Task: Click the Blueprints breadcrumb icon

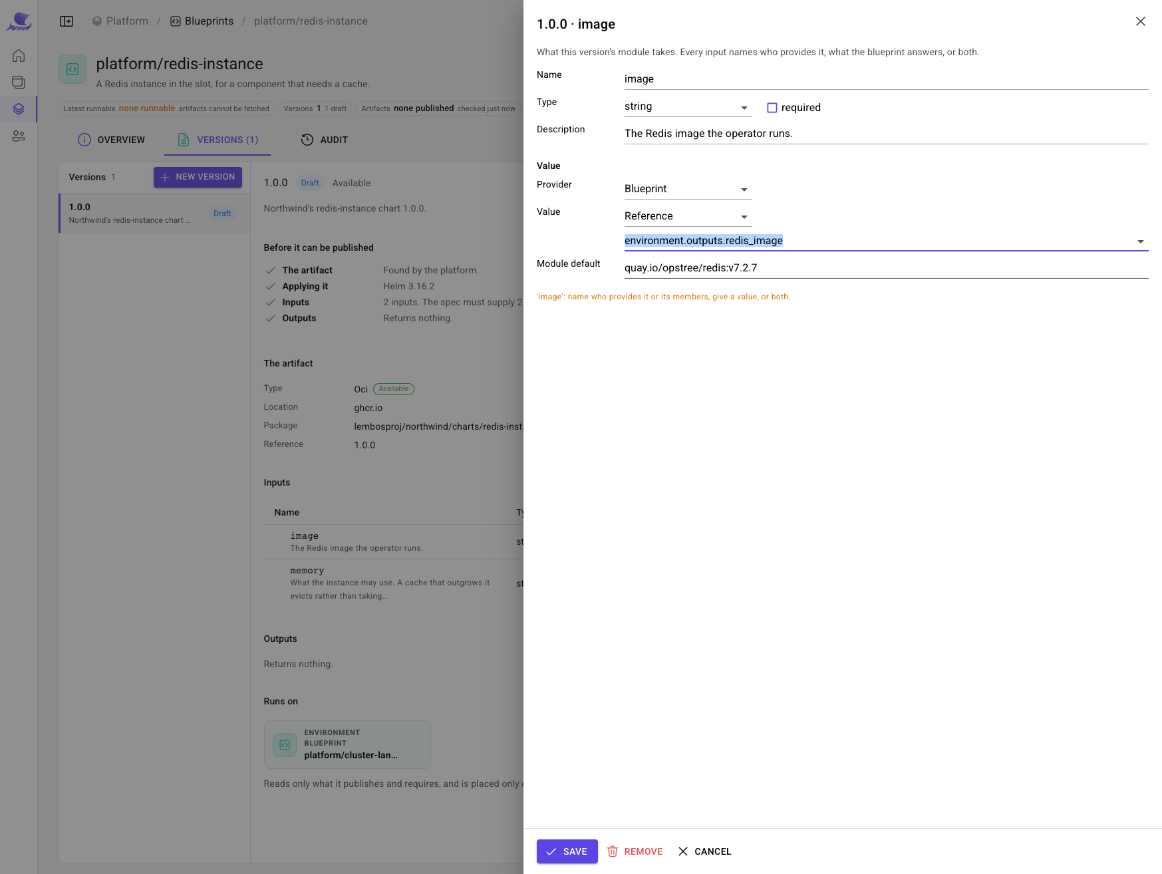Action: point(176,21)
